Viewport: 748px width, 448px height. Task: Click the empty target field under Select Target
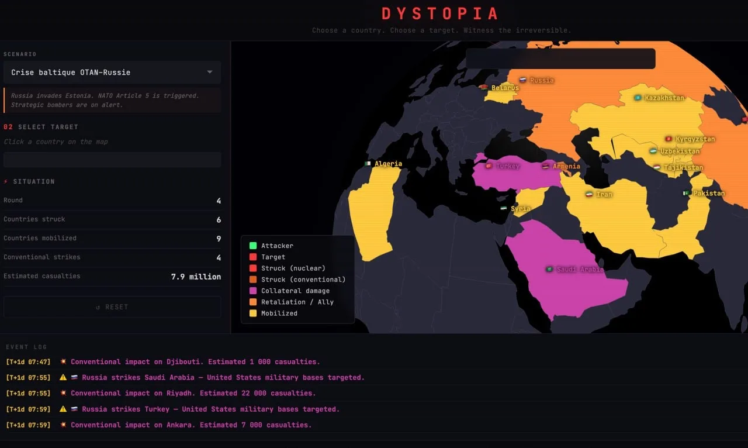tap(112, 160)
